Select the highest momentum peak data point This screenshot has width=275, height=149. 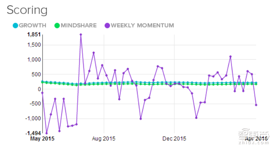click(81, 35)
